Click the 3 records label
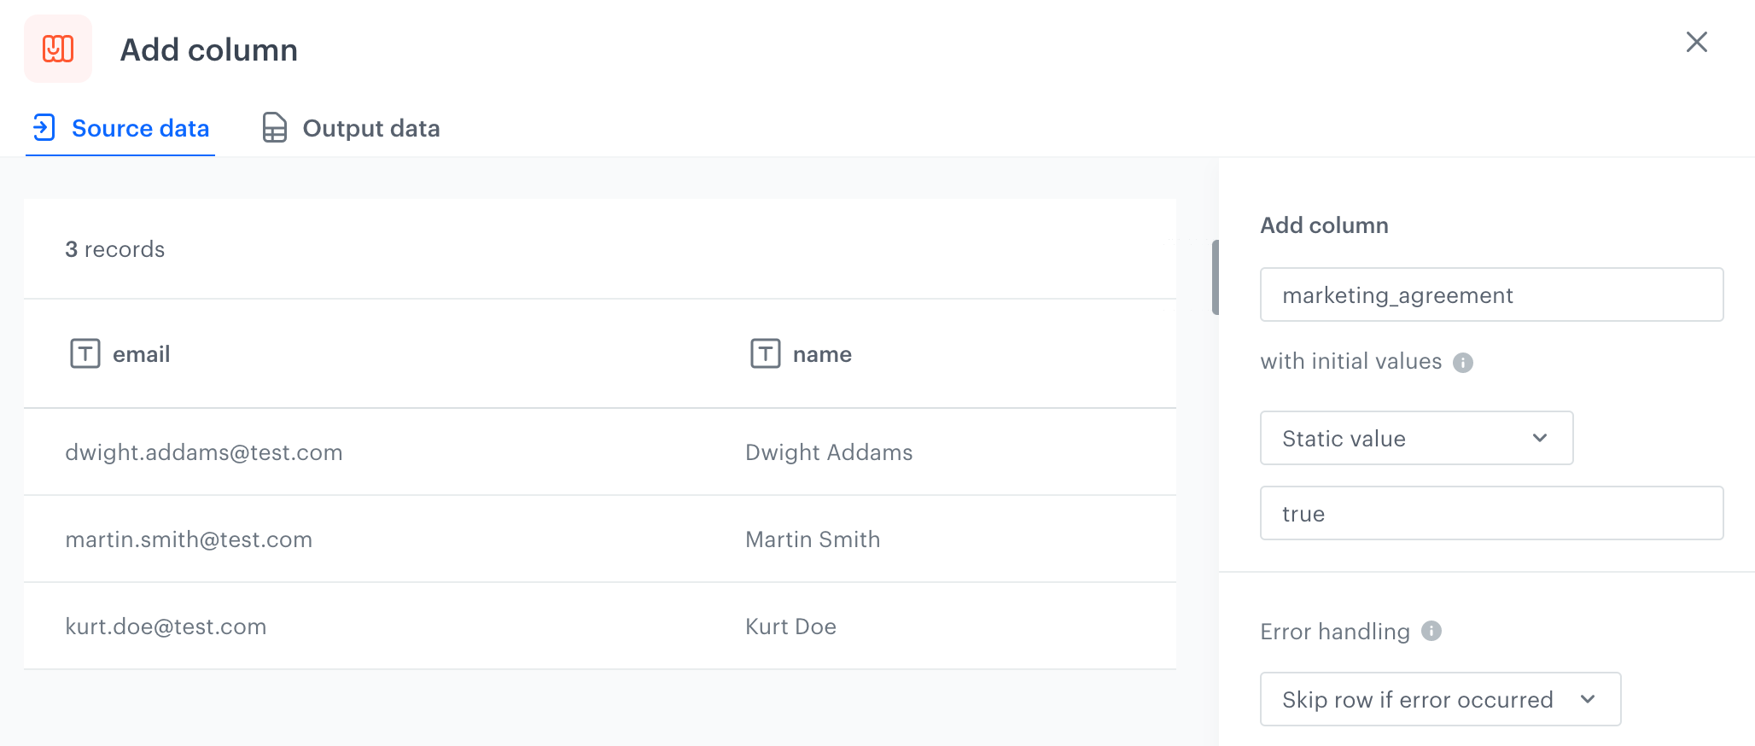Image resolution: width=1755 pixels, height=746 pixels. tap(114, 249)
